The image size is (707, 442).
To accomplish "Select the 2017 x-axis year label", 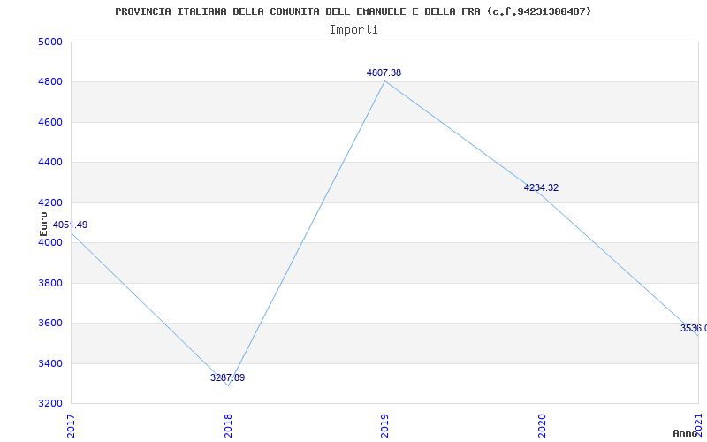I will 71,426.
